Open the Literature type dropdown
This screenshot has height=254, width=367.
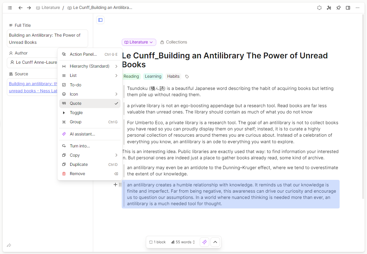139,42
